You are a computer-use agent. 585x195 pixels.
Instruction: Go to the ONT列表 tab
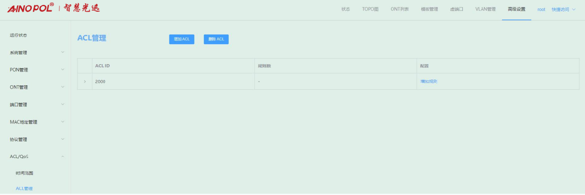(x=400, y=9)
